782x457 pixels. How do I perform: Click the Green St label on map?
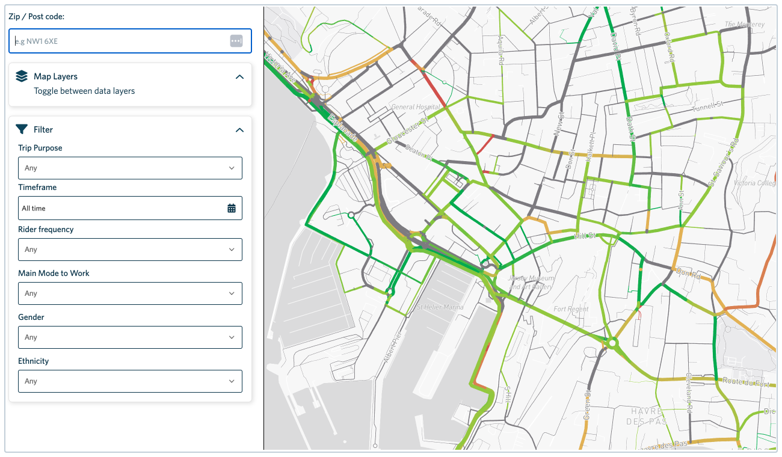(x=587, y=406)
